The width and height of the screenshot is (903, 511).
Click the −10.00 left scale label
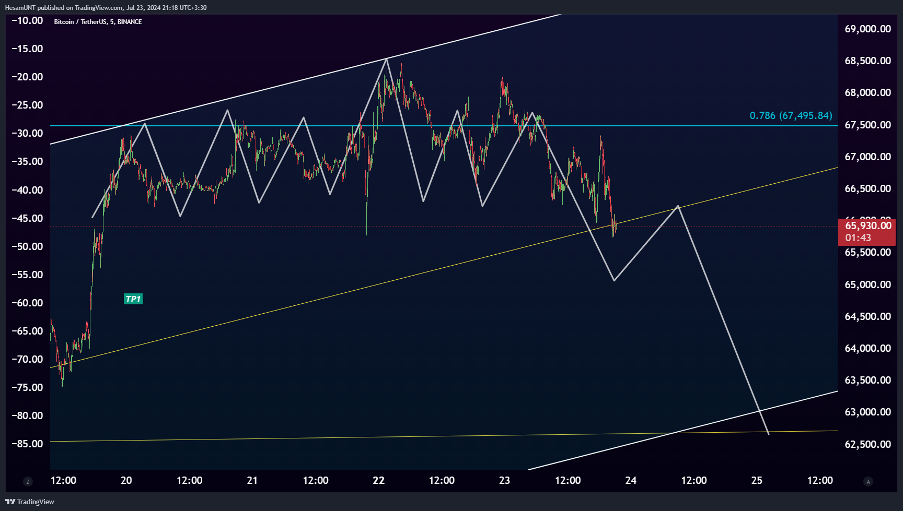(x=27, y=20)
